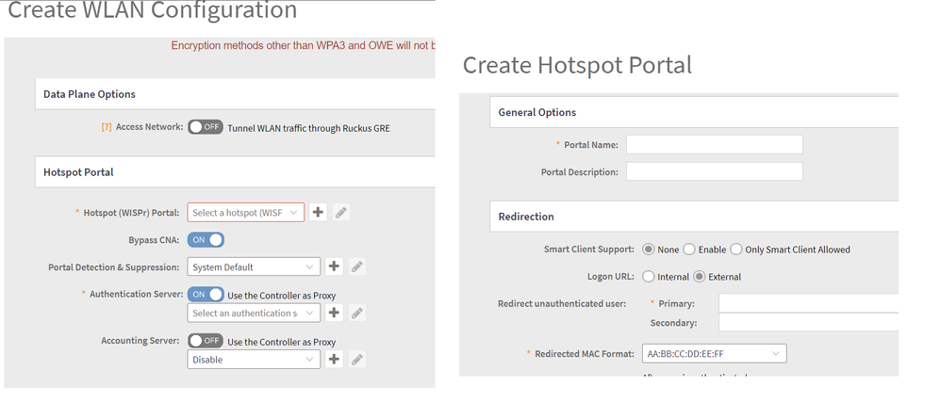Click plus icon next to Hotspot (WISPr) Portal
The width and height of the screenshot is (941, 403).
[319, 213]
